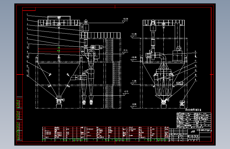Click part callout number 9 on the left view

(27, 52)
